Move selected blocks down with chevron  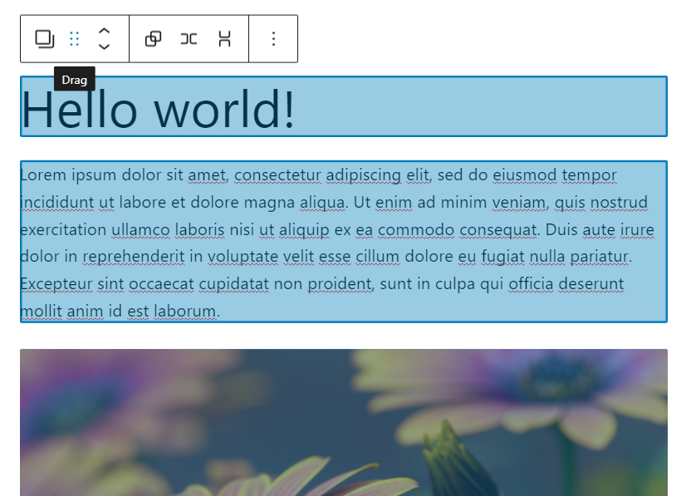coord(104,47)
